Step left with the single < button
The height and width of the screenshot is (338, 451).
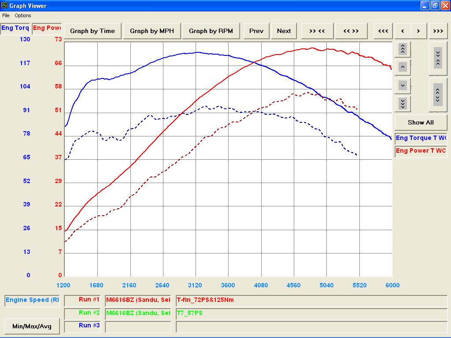pos(403,31)
